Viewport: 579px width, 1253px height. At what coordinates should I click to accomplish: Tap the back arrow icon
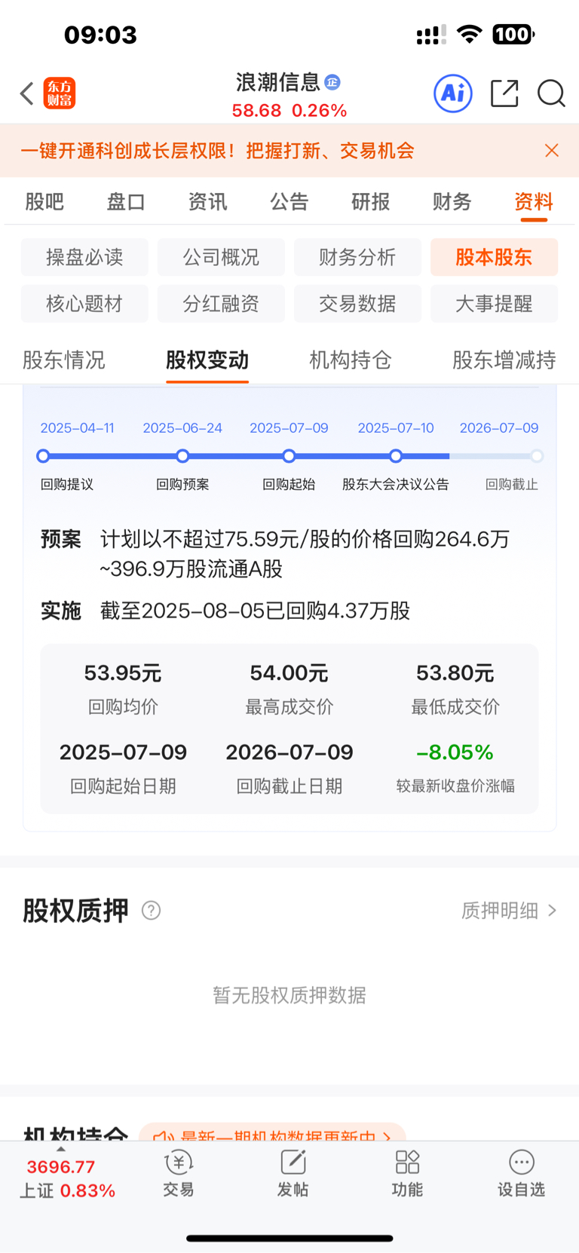tap(27, 93)
